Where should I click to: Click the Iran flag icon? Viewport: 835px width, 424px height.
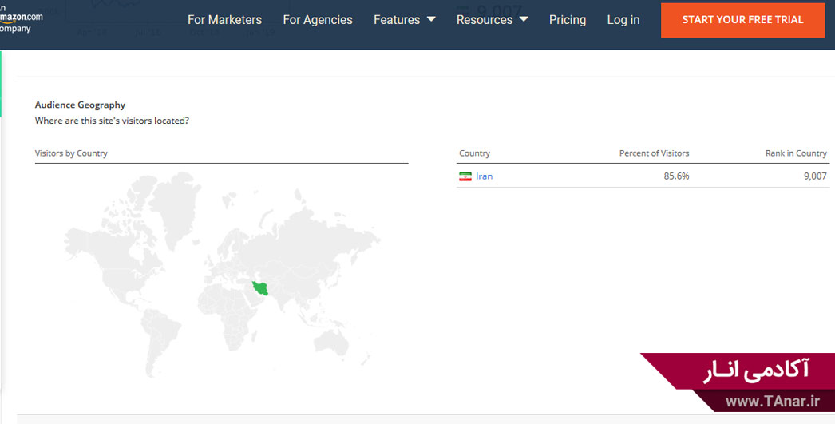[x=465, y=176]
